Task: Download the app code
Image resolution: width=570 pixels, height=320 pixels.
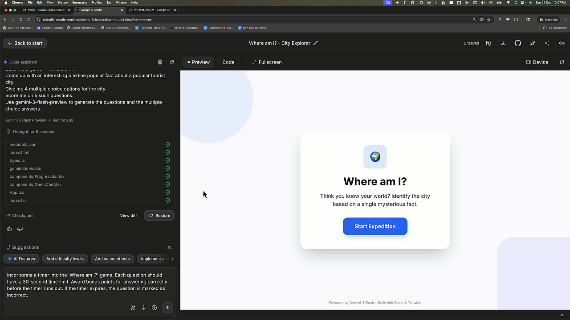Action: [503, 43]
